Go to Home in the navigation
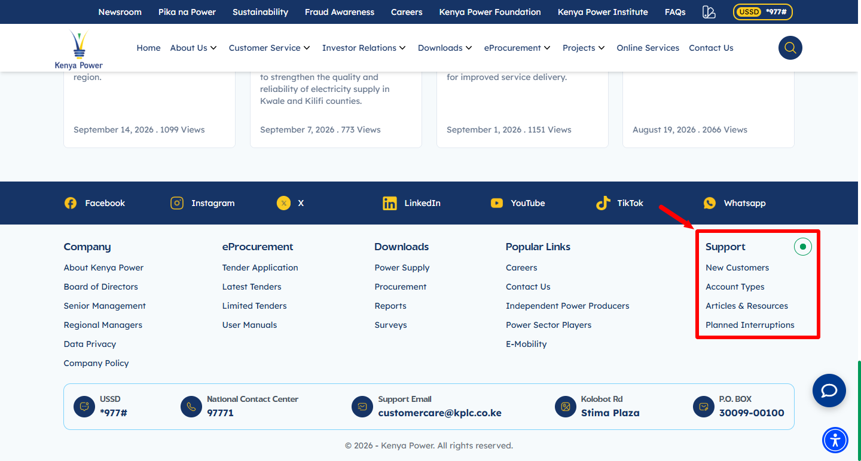The height and width of the screenshot is (461, 861). click(148, 48)
